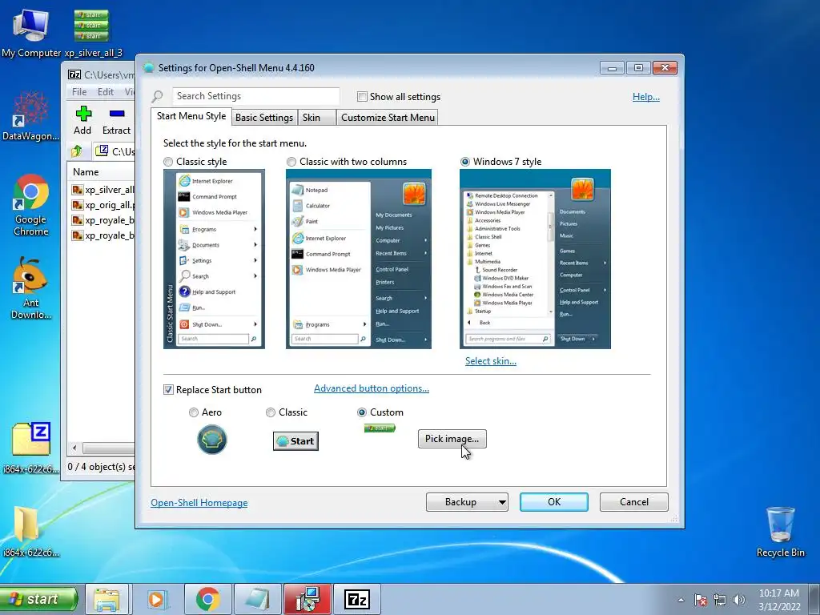Launch DataWagon desktop shortcut
This screenshot has width=820, height=615.
[x=30, y=116]
